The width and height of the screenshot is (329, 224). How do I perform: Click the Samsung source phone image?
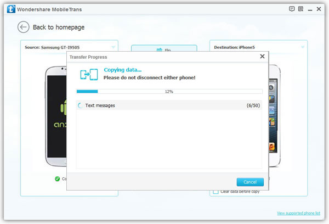(x=56, y=116)
